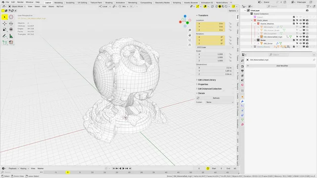Viewport: 317px width, 178px height.
Task: Disable SM_Snow render camera icon
Action: point(307,44)
